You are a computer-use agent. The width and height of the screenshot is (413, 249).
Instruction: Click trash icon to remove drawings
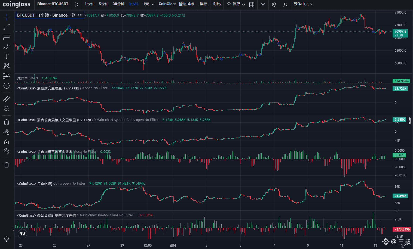tap(7, 165)
